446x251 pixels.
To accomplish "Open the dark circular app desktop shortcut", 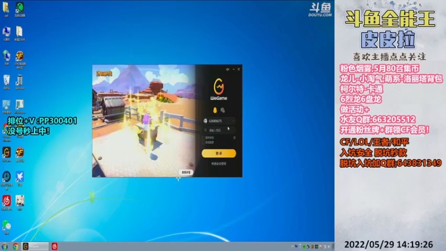I will click(x=6, y=180).
